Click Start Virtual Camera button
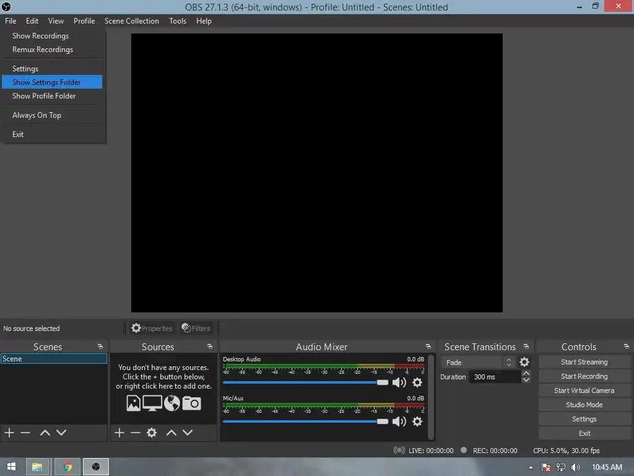 (584, 390)
